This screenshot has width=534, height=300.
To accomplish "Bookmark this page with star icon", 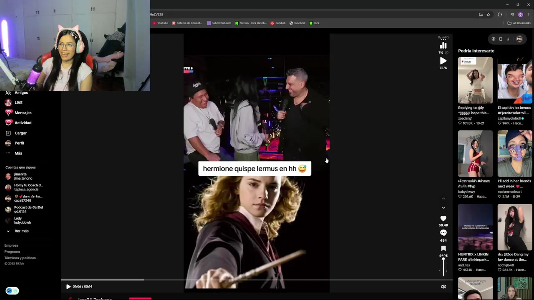I will click(489, 15).
